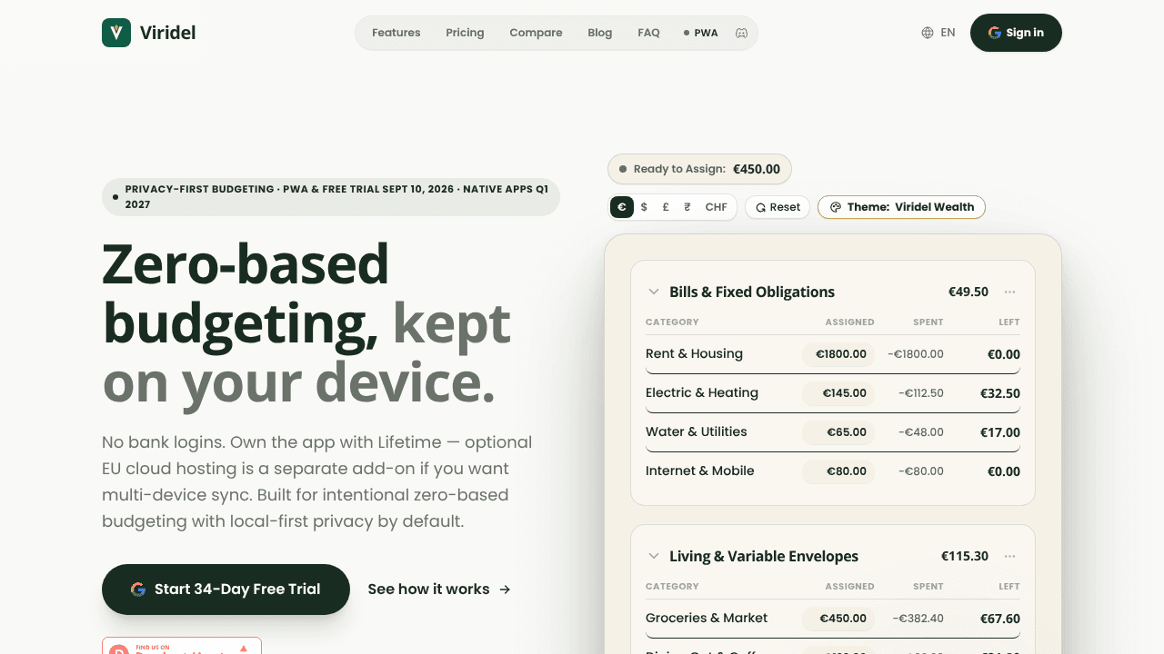The image size is (1164, 654).
Task: Click the spent value -€48.00
Action: [x=921, y=432]
